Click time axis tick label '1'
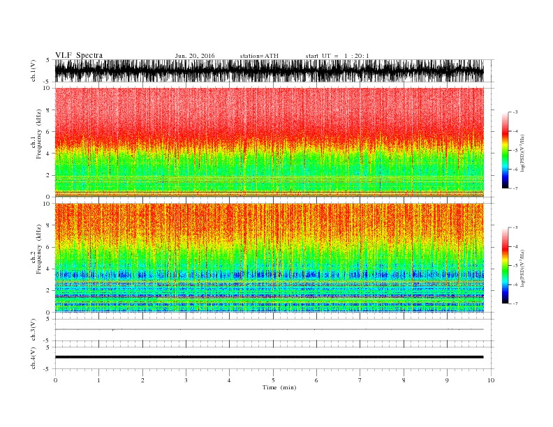 [98, 380]
